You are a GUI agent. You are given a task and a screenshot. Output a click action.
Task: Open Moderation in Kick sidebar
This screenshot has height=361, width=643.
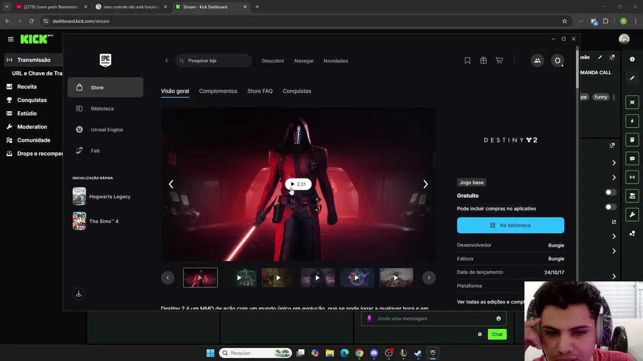(x=31, y=127)
